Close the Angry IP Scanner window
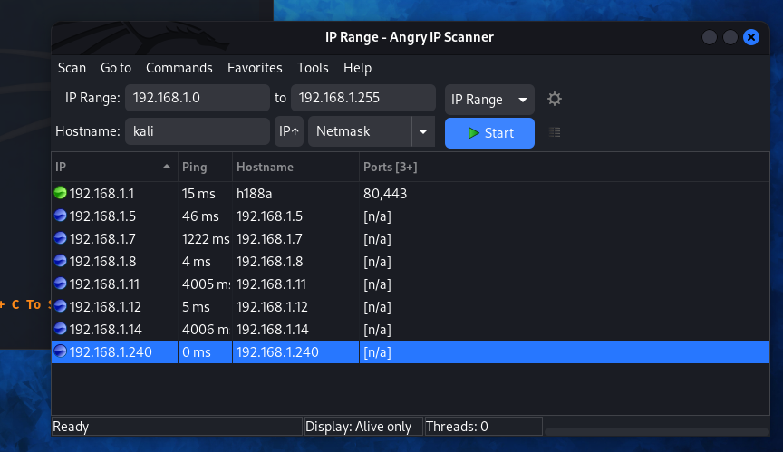The height and width of the screenshot is (452, 783). (x=751, y=37)
